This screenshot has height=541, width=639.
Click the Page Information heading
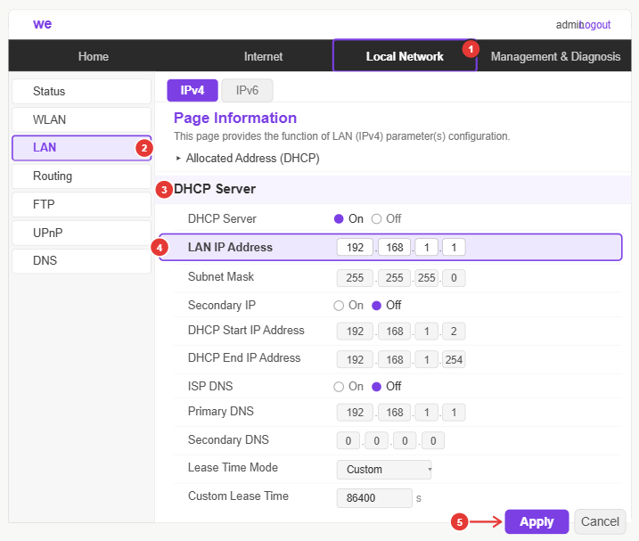click(x=235, y=119)
